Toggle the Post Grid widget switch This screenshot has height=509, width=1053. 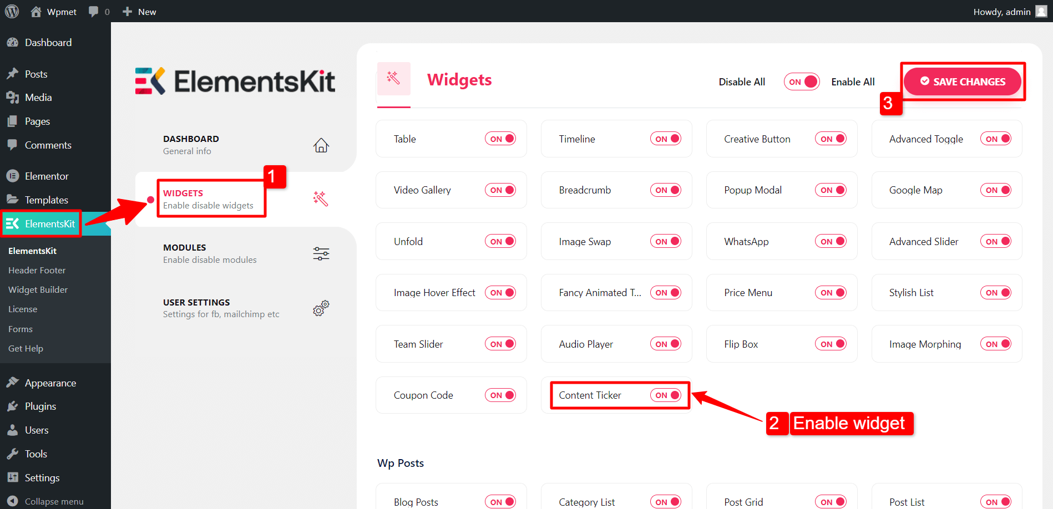click(x=831, y=502)
